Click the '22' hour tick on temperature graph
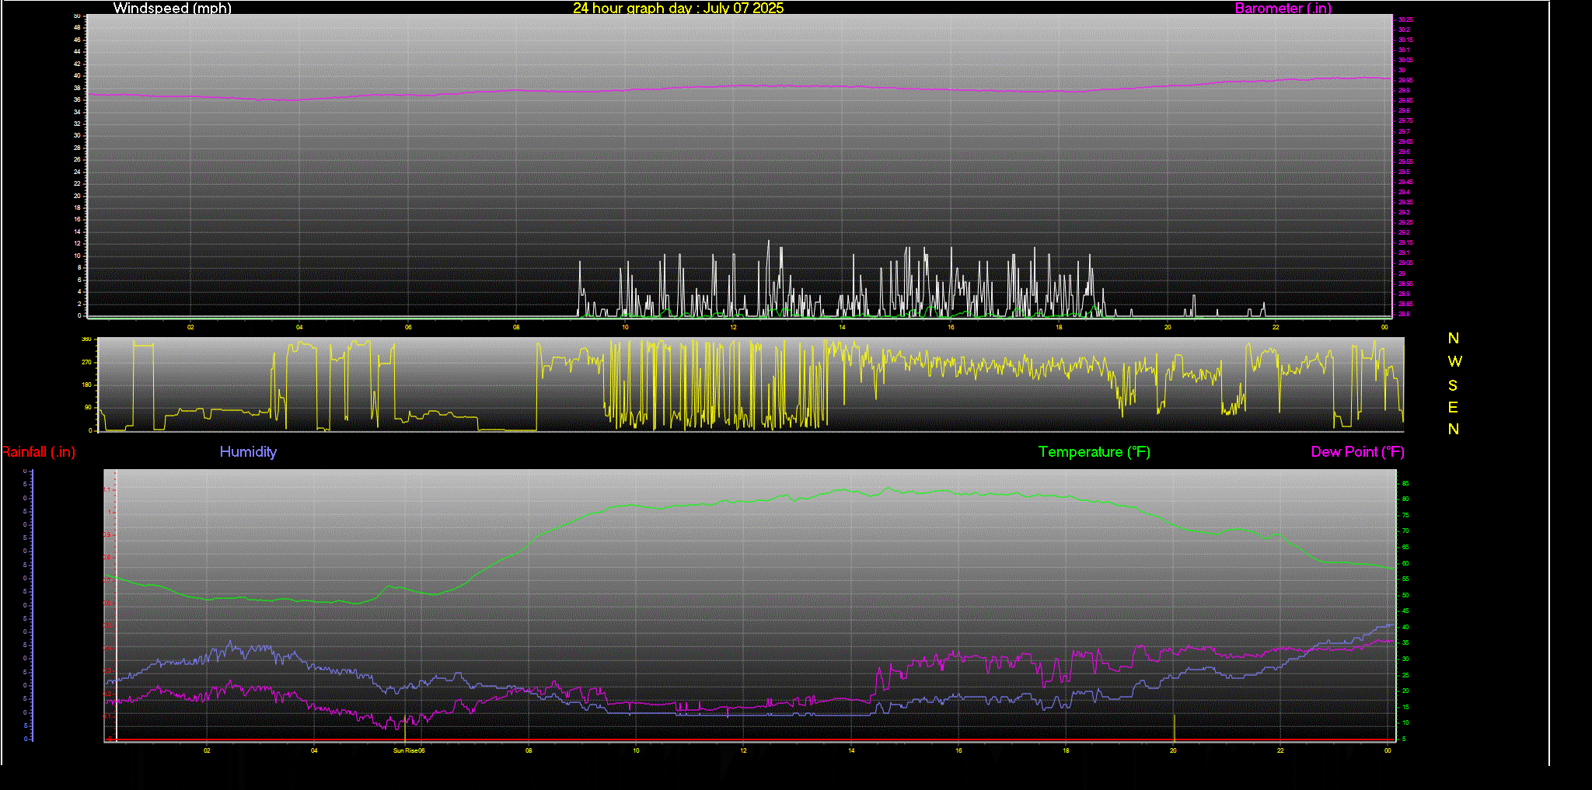The image size is (1592, 790). pyautogui.click(x=1280, y=750)
